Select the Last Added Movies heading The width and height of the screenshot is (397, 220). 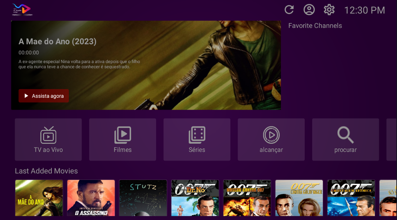(46, 171)
